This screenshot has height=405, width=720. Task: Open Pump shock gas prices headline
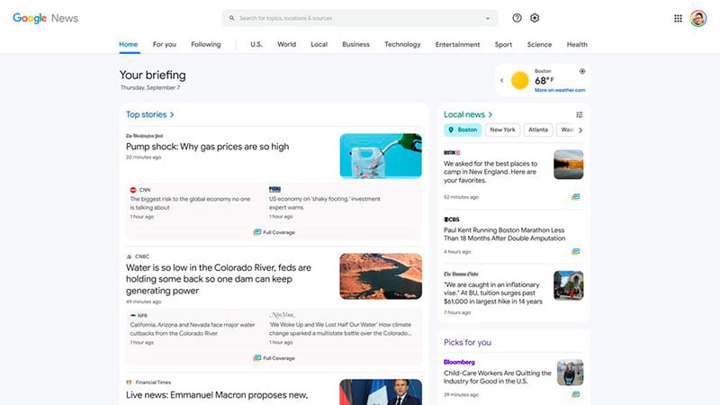(208, 147)
